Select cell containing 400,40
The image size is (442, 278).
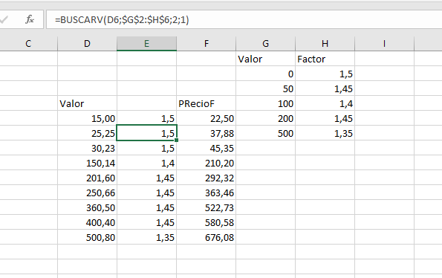(87, 222)
